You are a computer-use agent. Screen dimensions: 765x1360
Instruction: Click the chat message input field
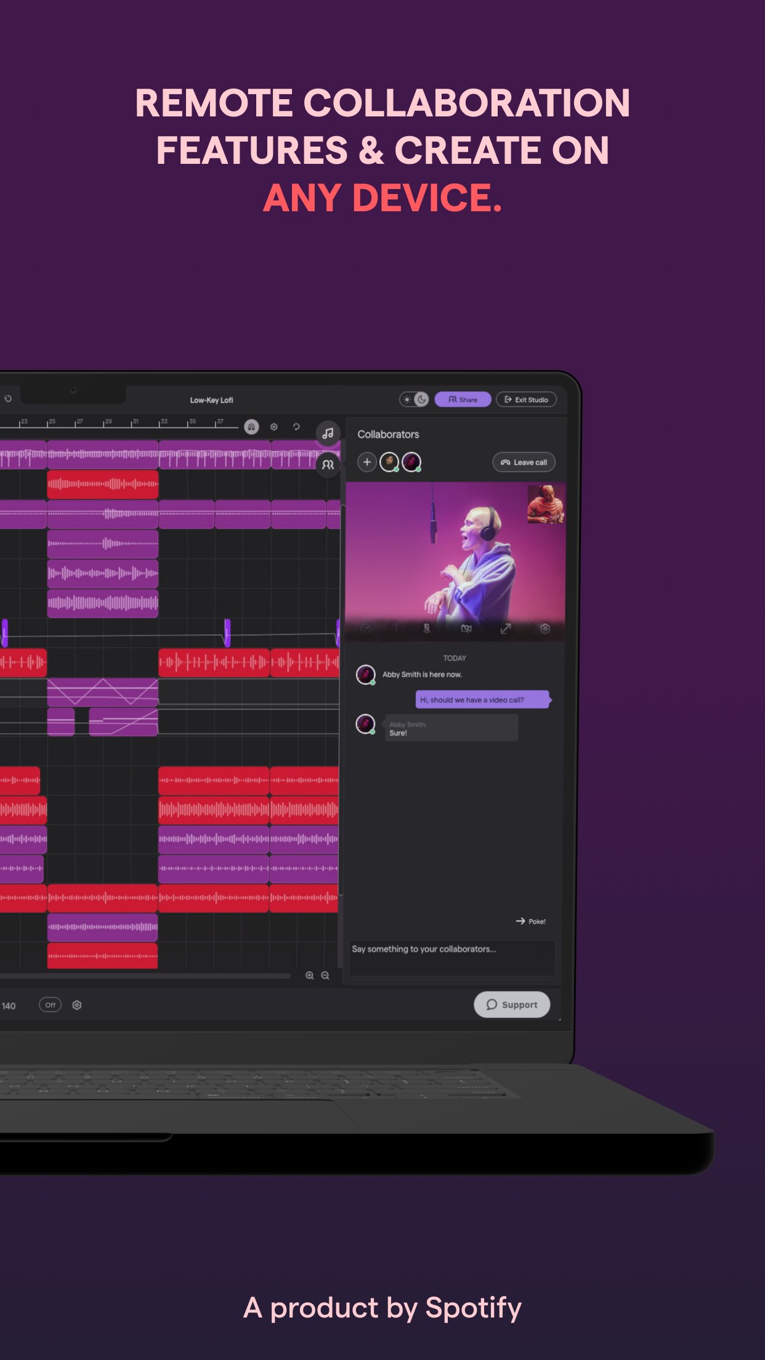(x=451, y=958)
